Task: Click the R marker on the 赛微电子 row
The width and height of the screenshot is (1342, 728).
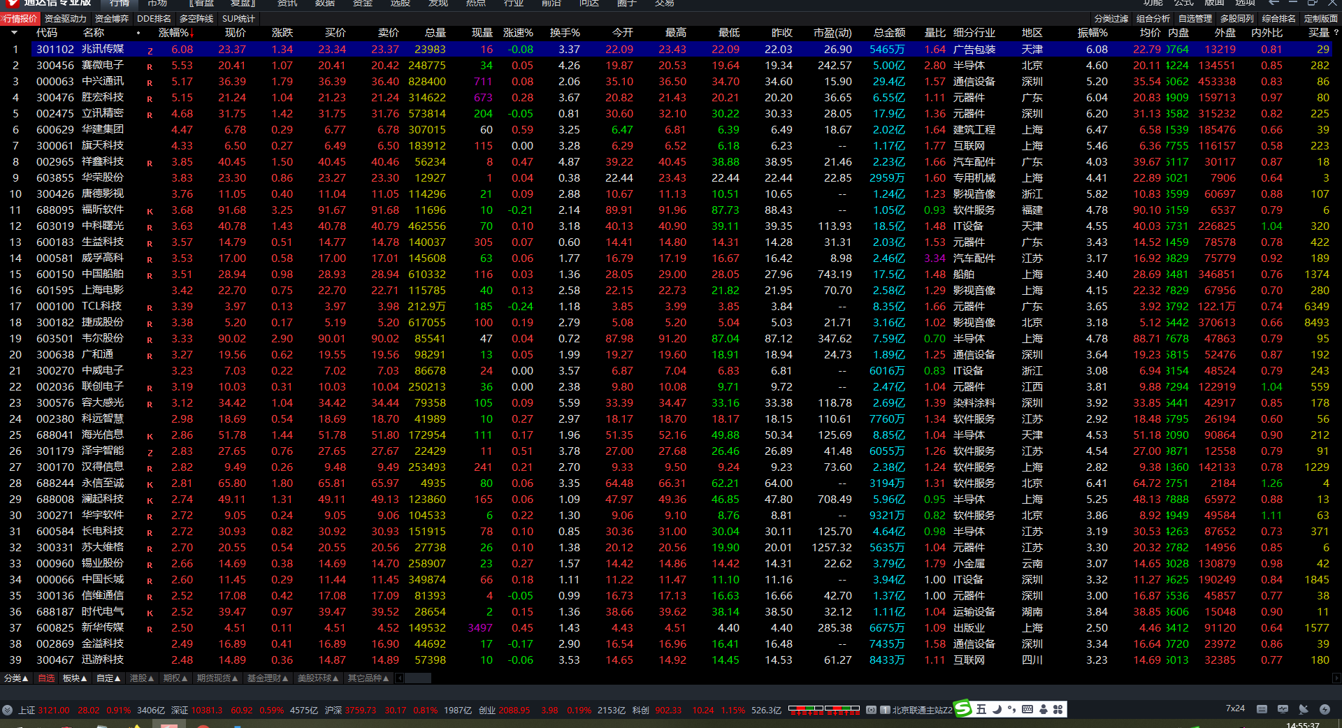Action: pos(150,67)
